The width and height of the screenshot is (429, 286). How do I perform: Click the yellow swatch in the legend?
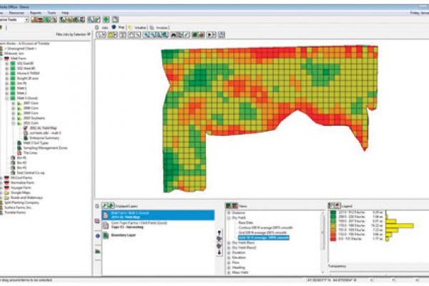pyautogui.click(x=333, y=226)
